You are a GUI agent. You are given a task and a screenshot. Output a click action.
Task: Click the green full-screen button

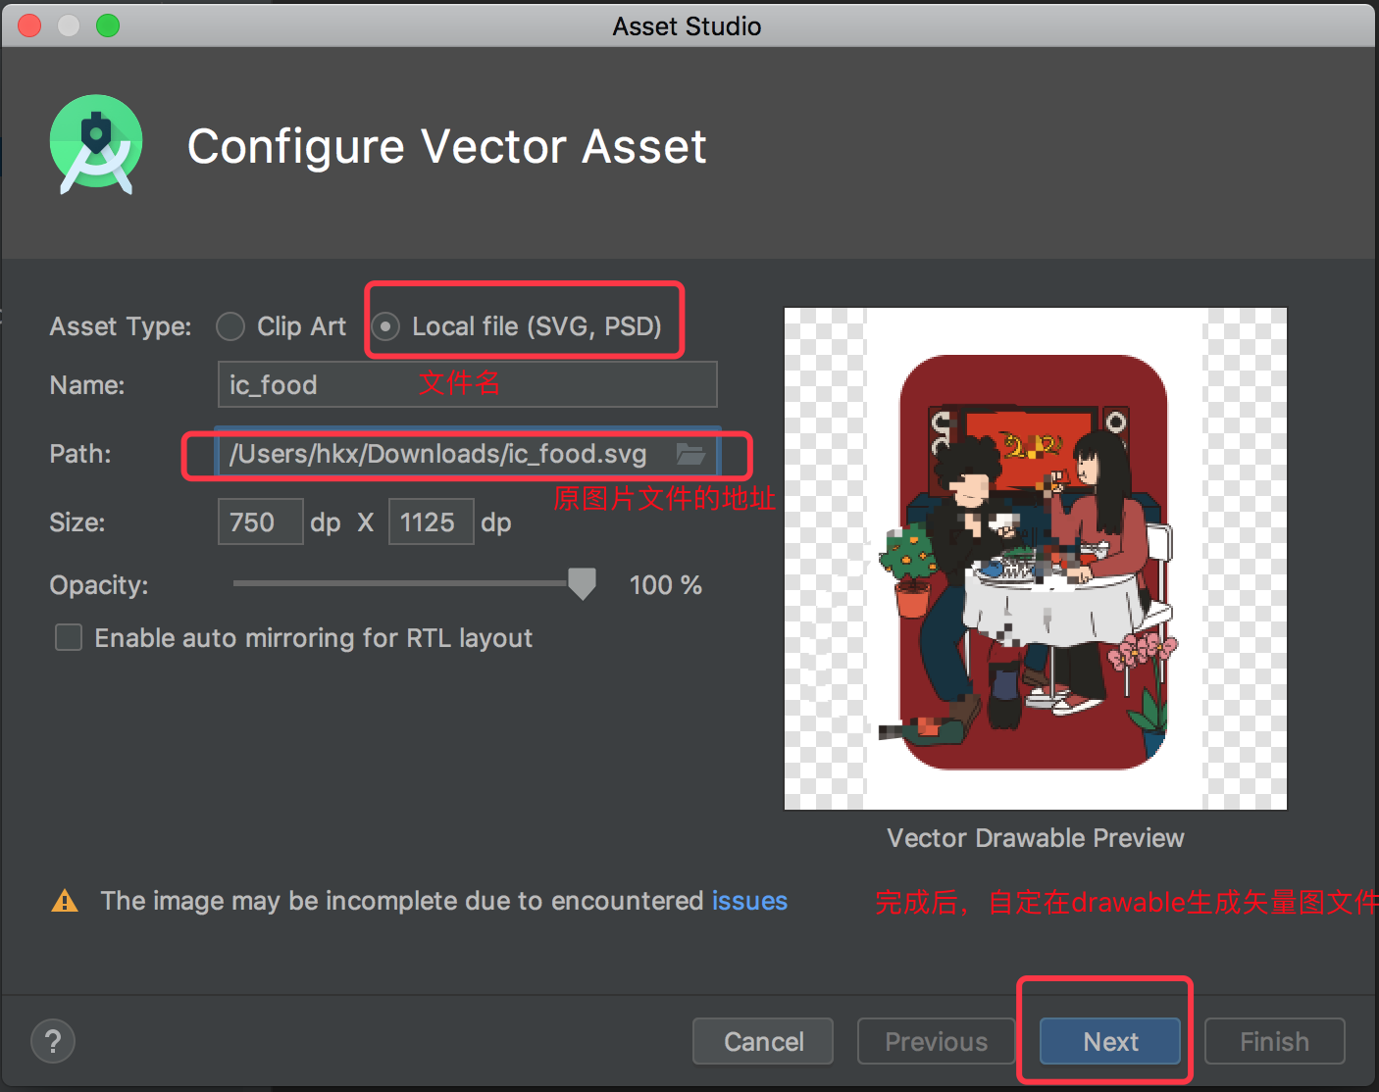108,25
